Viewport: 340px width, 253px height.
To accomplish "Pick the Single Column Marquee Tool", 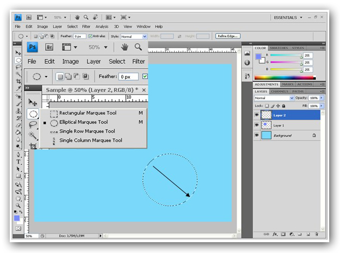I will click(90, 140).
